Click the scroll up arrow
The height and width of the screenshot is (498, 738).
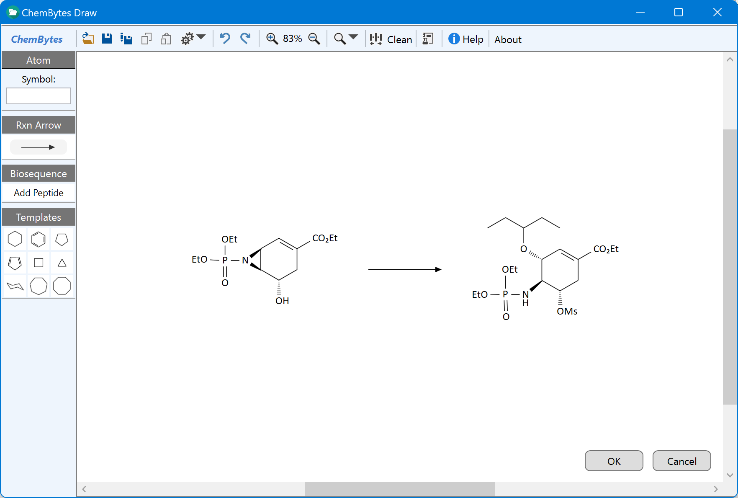point(730,59)
